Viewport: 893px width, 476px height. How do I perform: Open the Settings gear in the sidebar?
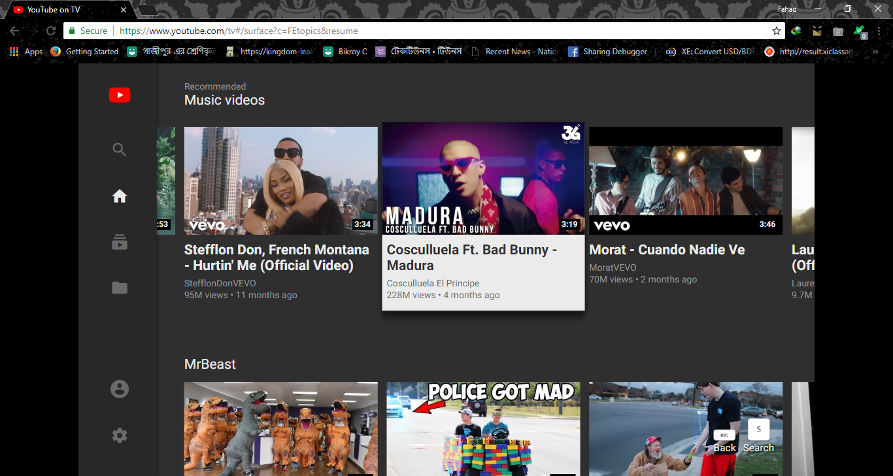(119, 435)
